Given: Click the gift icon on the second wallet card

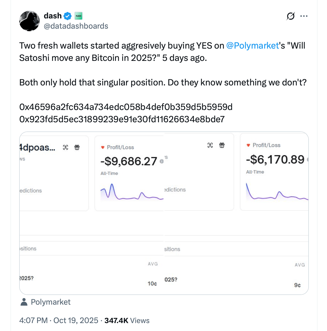Looking at the screenshot, I should 222,145.
